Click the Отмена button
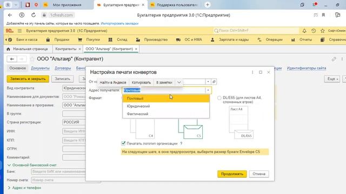Viewport: 346px width, 194px height. (259, 174)
